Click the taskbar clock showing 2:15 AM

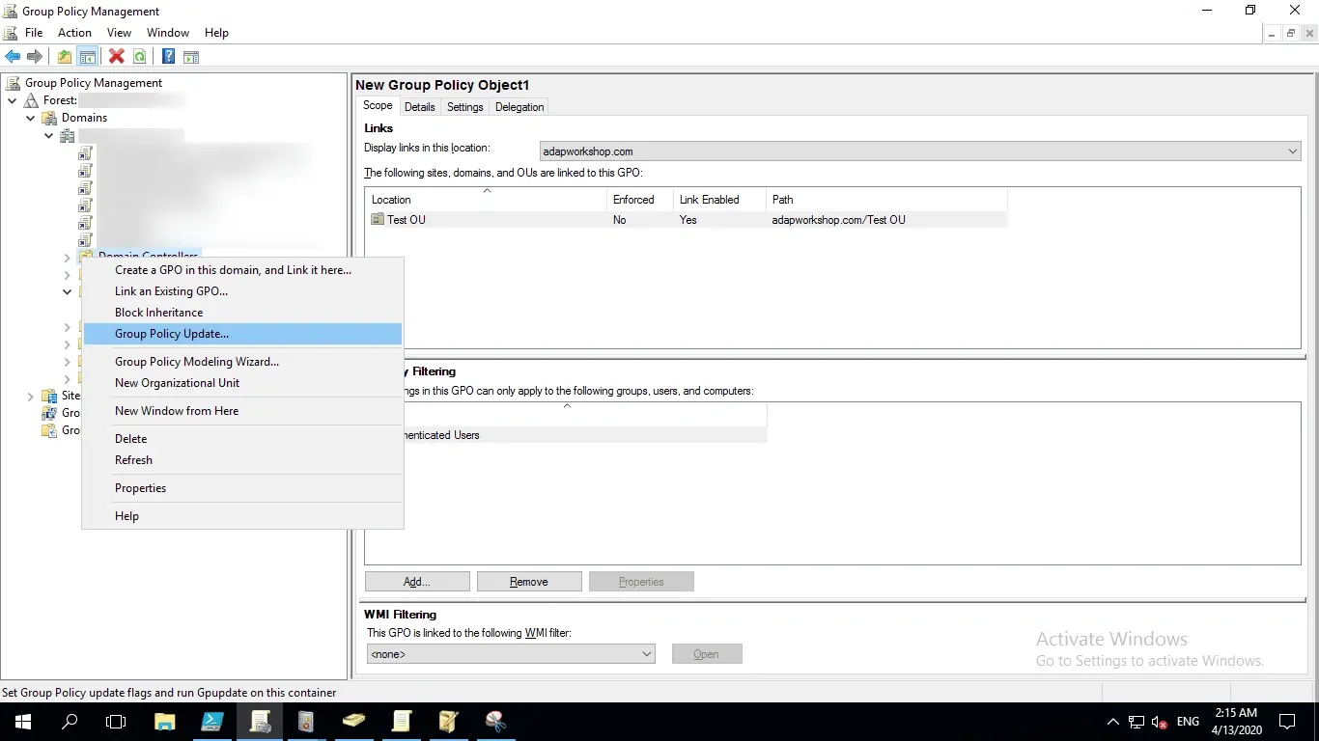(1235, 721)
